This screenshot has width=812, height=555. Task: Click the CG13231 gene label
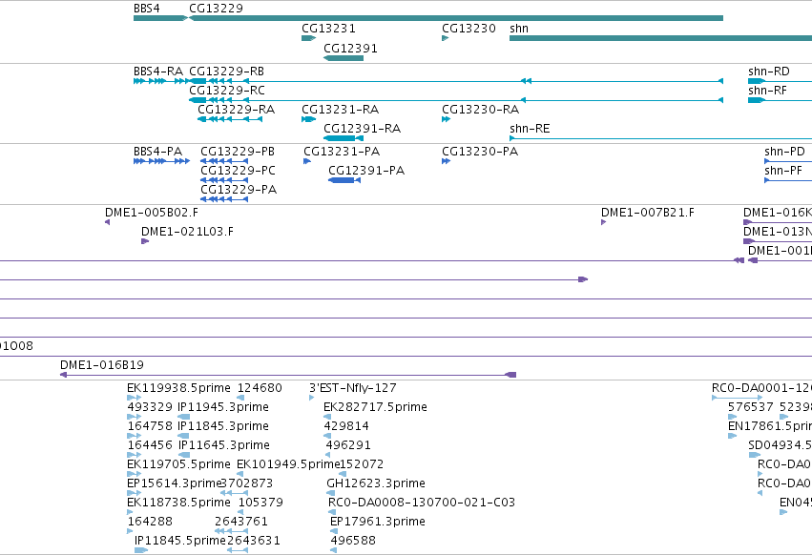328,29
